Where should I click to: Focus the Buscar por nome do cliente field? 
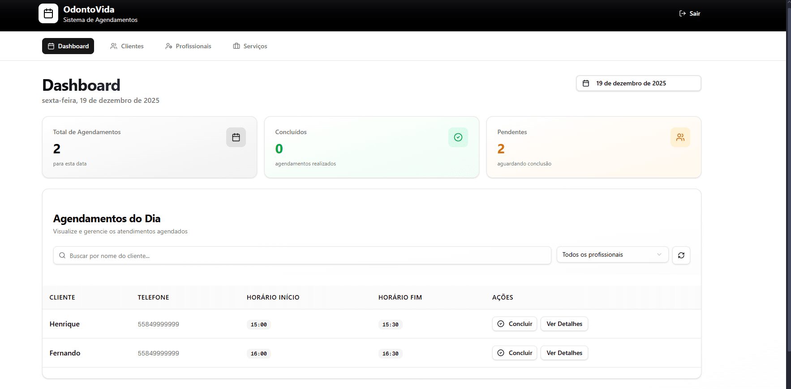[x=302, y=255]
